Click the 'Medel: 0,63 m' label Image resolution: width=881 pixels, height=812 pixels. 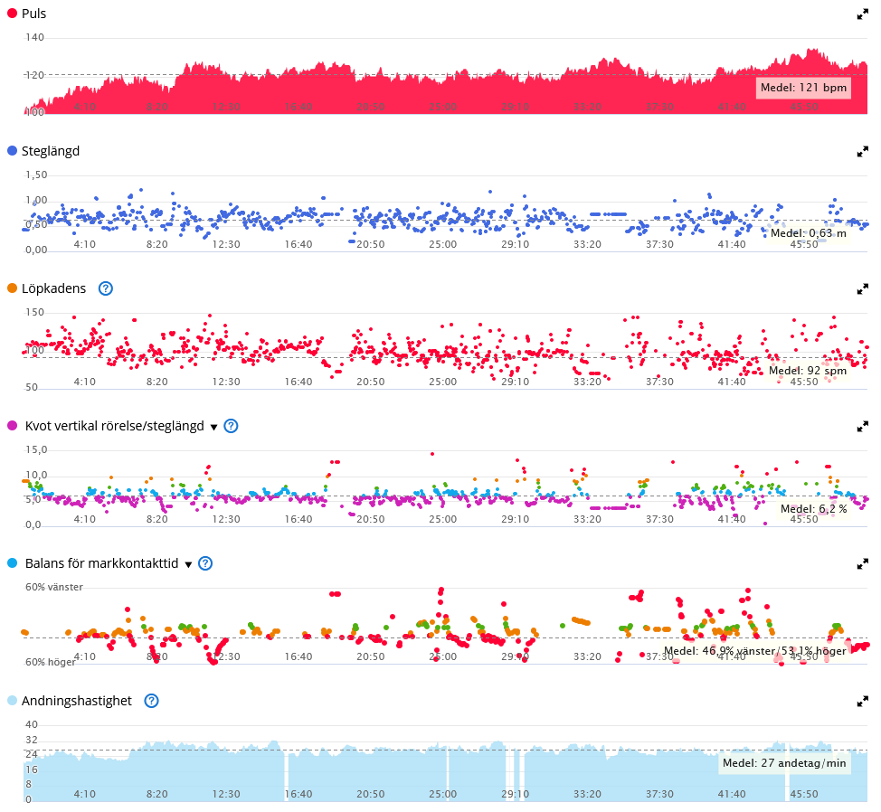point(809,233)
